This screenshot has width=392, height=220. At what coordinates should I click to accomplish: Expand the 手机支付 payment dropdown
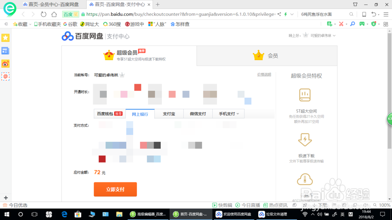tap(229, 114)
